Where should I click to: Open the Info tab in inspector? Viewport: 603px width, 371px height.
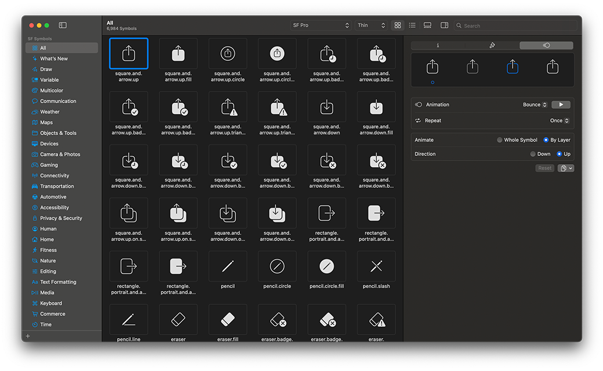(x=438, y=45)
